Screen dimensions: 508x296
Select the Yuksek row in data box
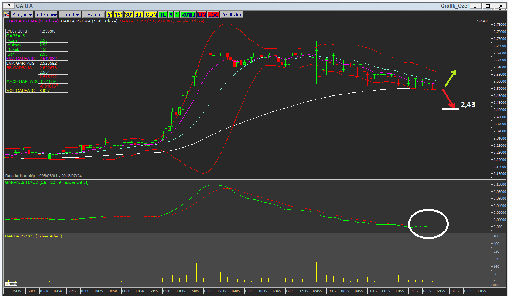[x=36, y=45]
